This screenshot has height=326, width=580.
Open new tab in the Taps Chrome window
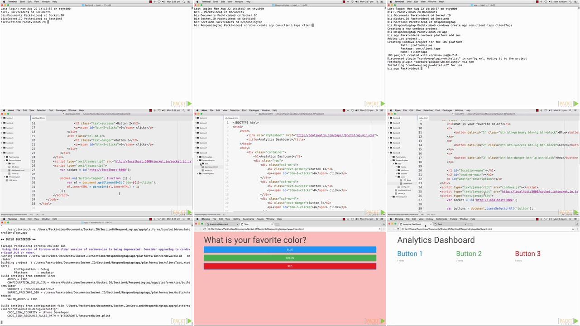point(278,224)
